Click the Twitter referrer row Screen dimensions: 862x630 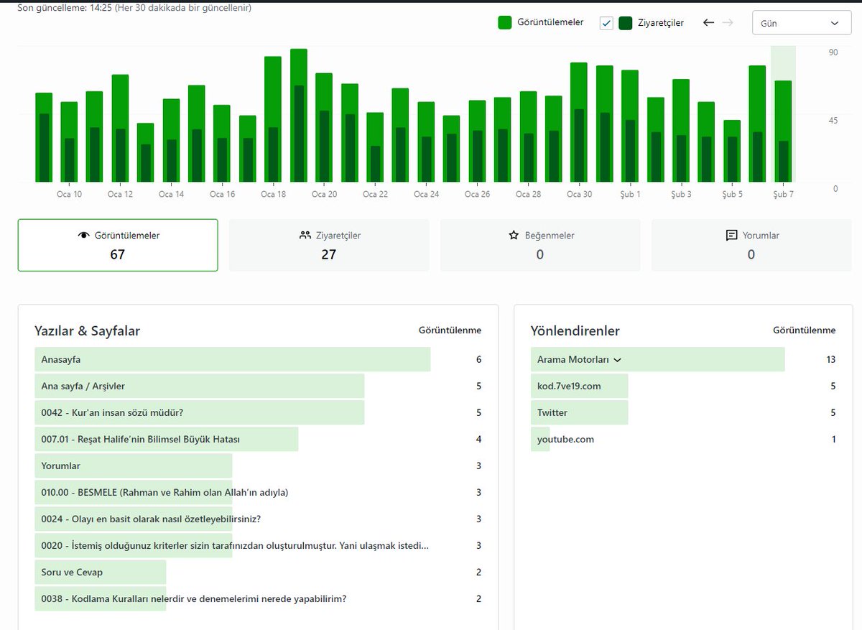click(x=683, y=413)
